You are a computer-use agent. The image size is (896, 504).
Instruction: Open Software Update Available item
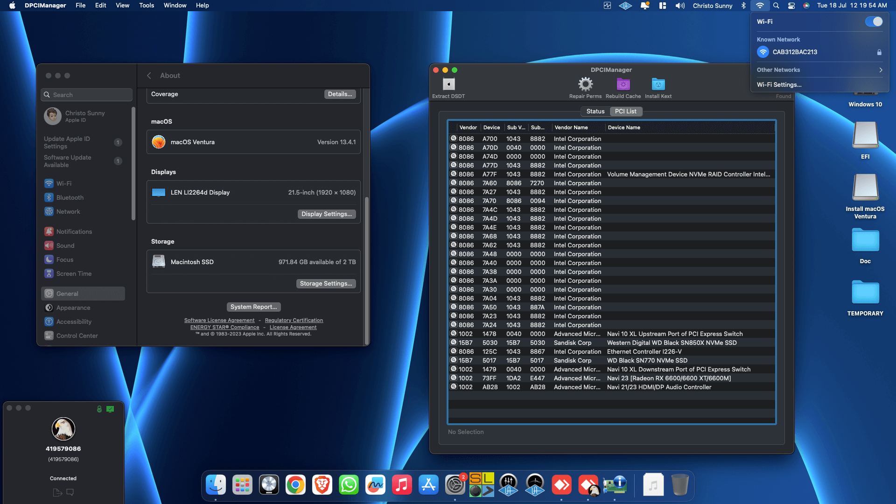pyautogui.click(x=83, y=161)
